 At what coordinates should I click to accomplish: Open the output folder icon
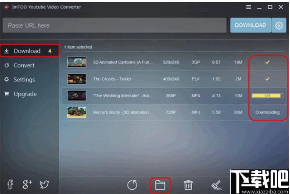tap(160, 185)
